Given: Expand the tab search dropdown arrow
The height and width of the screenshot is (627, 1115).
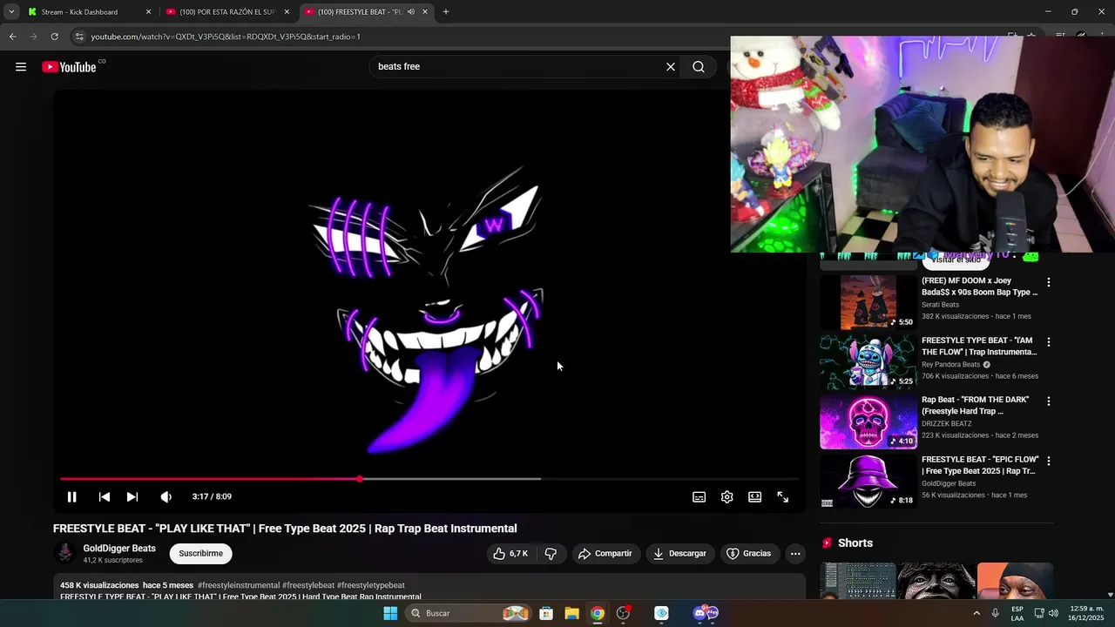Looking at the screenshot, I should pos(11,12).
